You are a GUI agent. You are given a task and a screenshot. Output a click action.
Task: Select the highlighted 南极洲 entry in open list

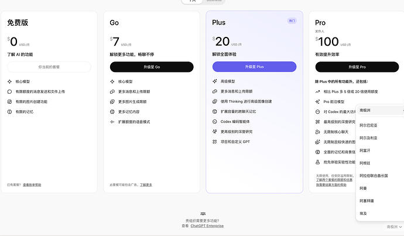(x=381, y=110)
